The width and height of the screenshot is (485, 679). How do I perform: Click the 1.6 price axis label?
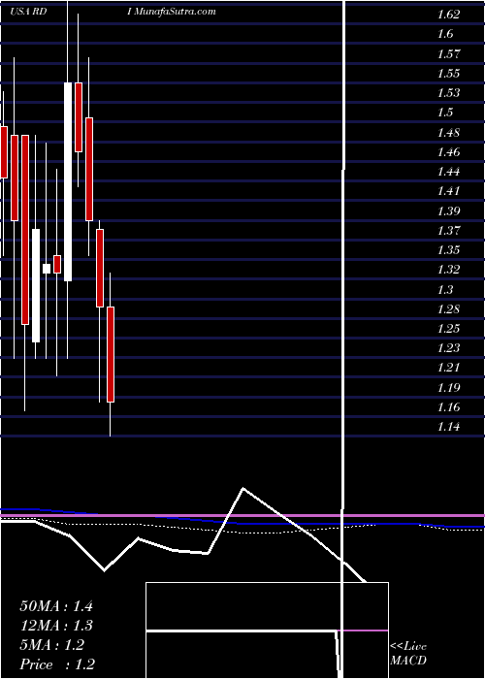click(x=445, y=34)
